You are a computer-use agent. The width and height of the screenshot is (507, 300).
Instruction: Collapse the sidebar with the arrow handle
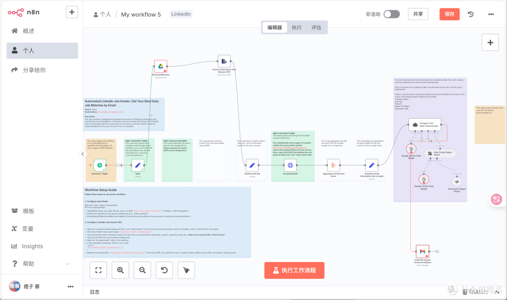pyautogui.click(x=83, y=154)
